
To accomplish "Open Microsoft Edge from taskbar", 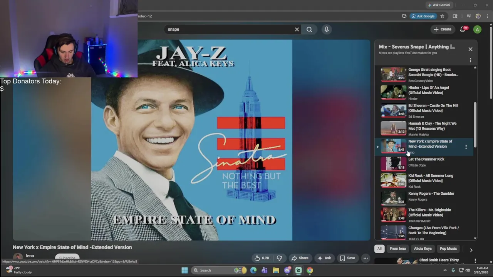I will (253, 270).
